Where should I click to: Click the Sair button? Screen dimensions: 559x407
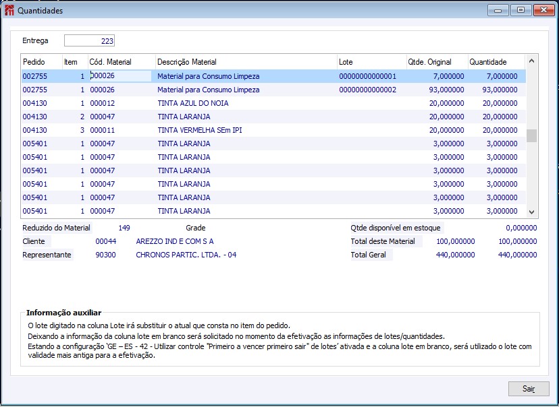tap(528, 389)
